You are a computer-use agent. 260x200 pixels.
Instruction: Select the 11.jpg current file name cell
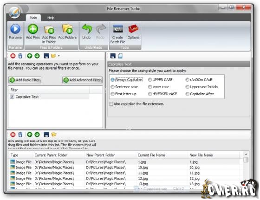(143, 173)
